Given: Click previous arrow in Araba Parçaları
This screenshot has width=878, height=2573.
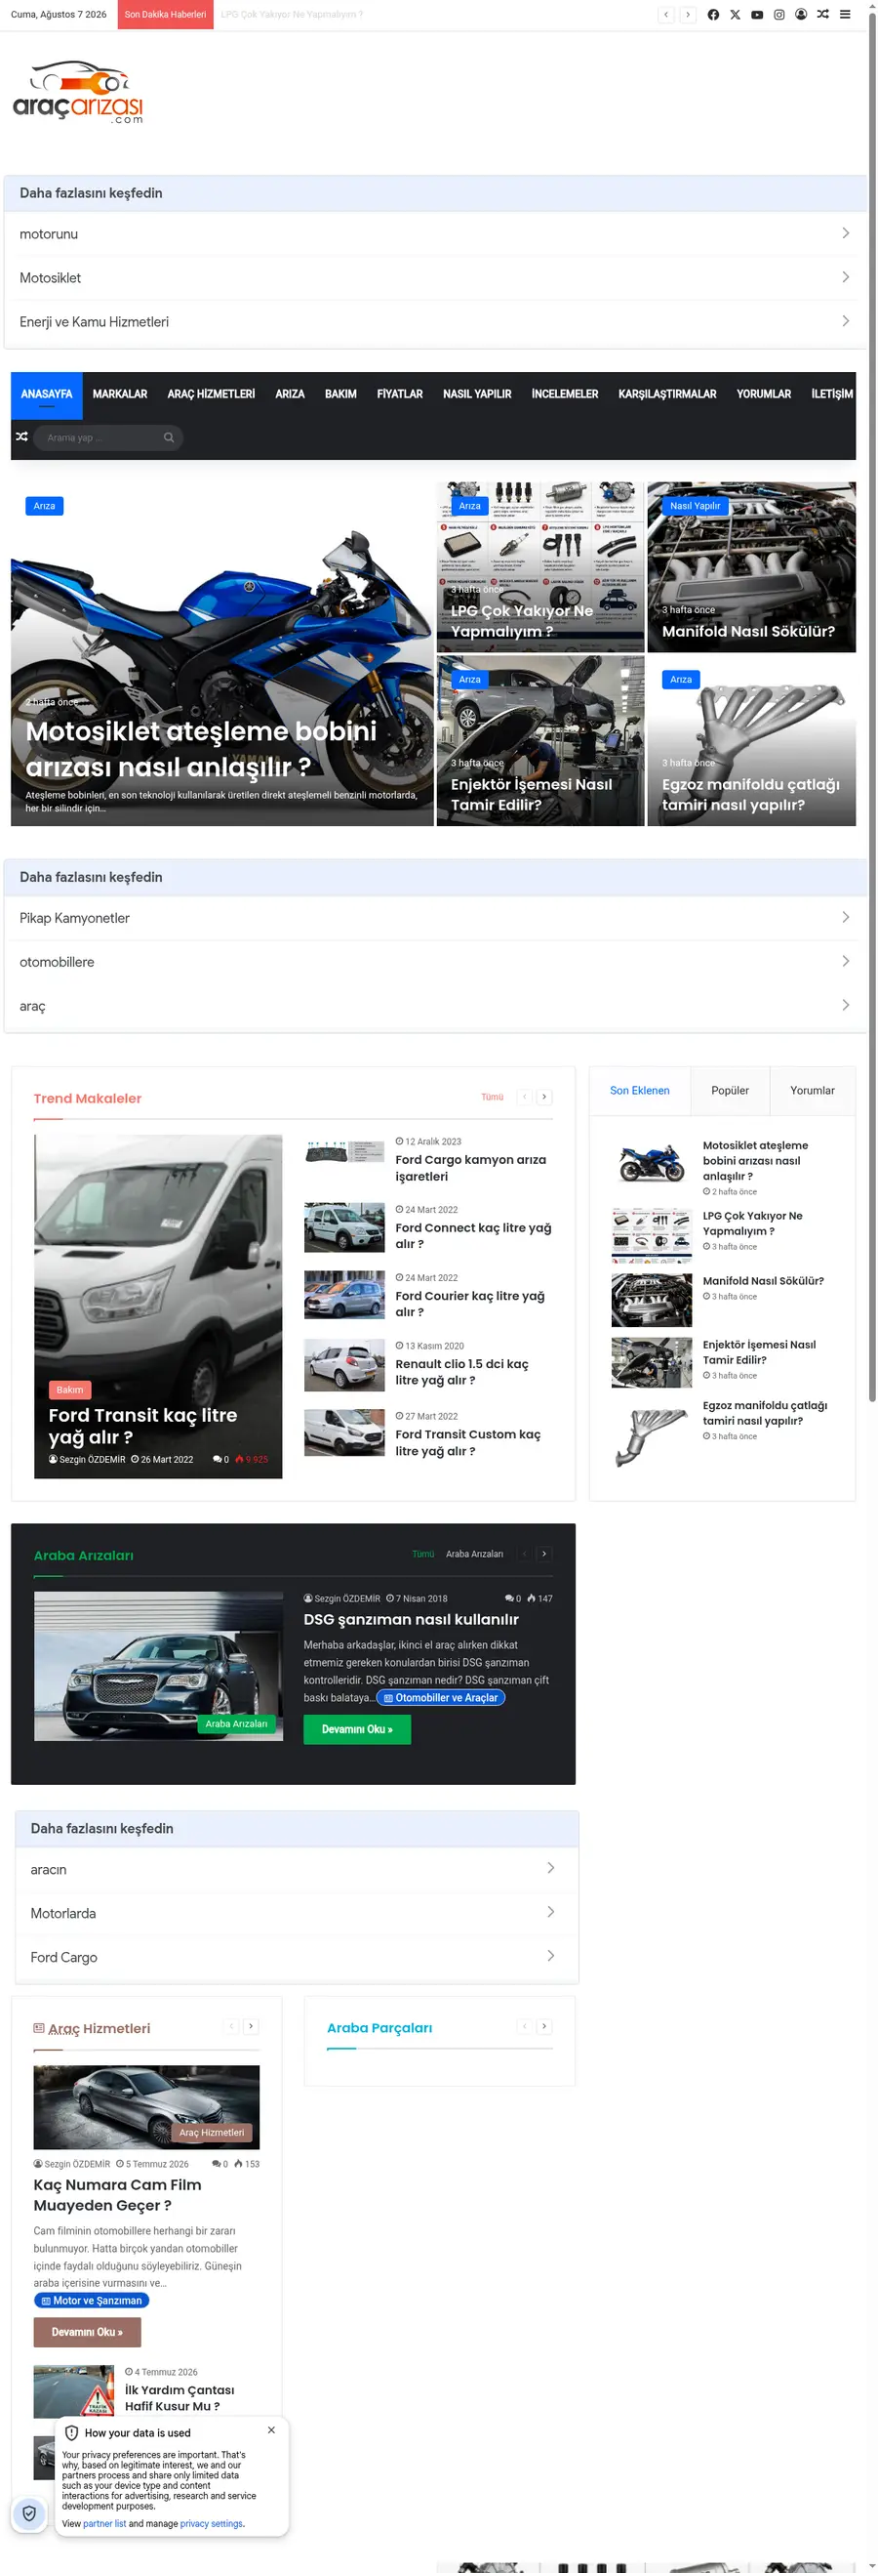Looking at the screenshot, I should [x=524, y=2026].
